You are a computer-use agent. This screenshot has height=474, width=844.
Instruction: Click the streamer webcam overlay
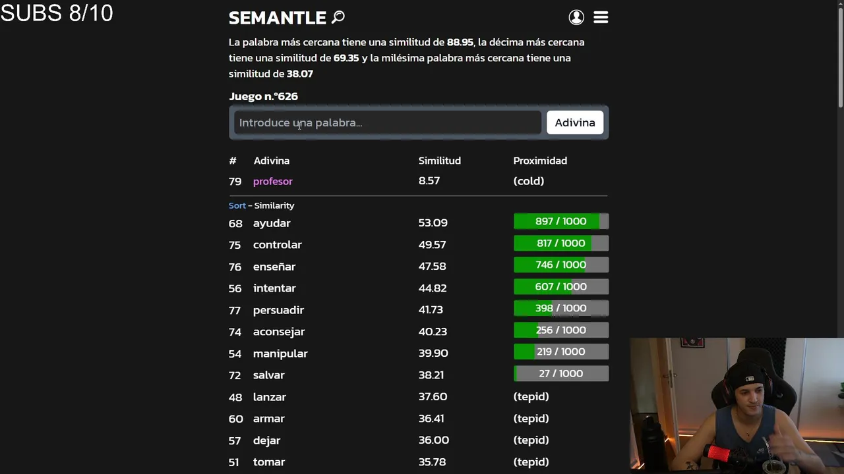[x=737, y=405]
